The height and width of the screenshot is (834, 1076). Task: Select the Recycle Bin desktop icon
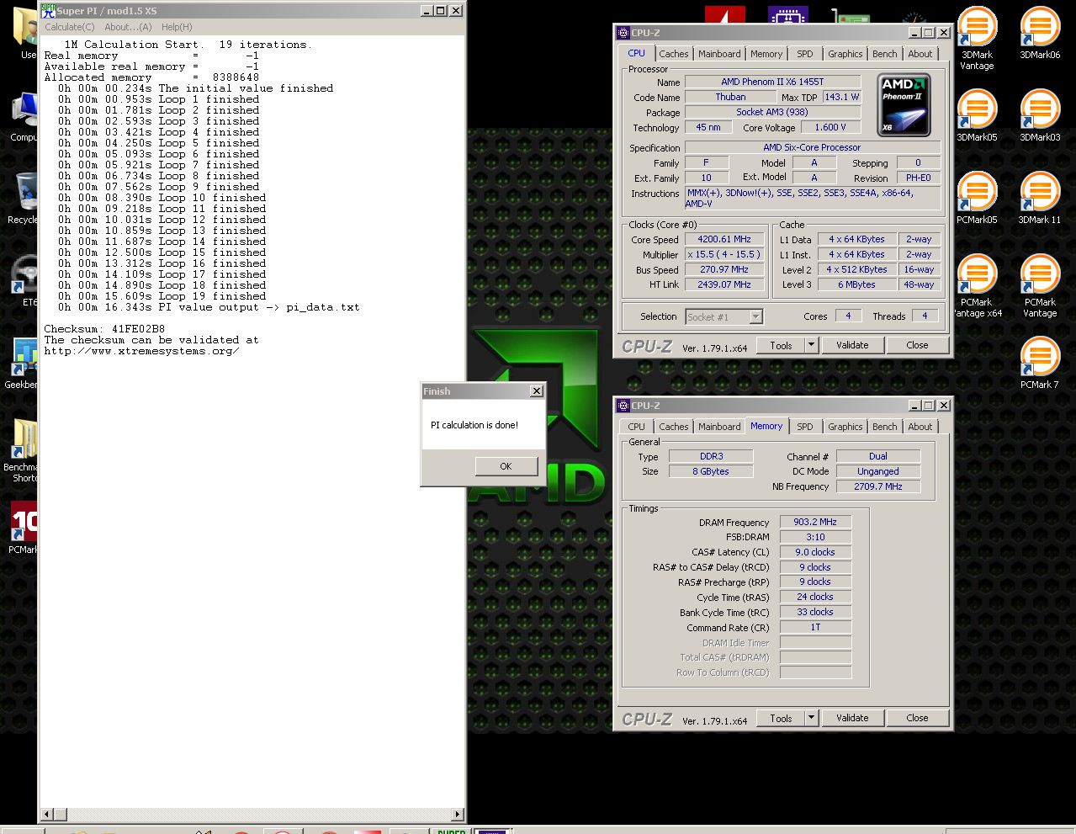click(24, 199)
